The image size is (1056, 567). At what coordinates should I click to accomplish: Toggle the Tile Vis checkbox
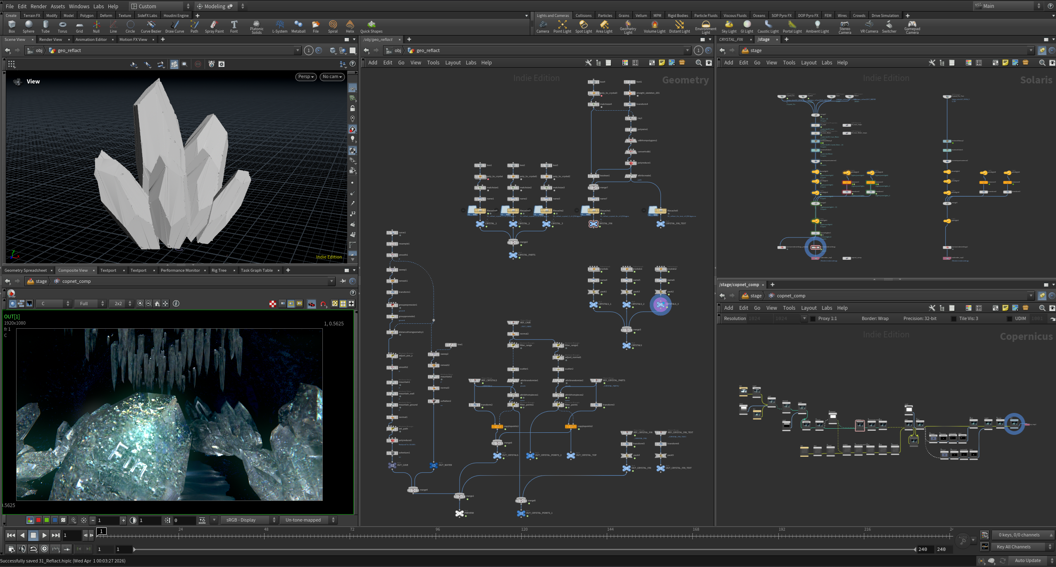coord(953,319)
